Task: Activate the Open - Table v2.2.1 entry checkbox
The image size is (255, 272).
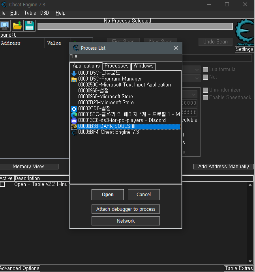Action: click(2, 184)
